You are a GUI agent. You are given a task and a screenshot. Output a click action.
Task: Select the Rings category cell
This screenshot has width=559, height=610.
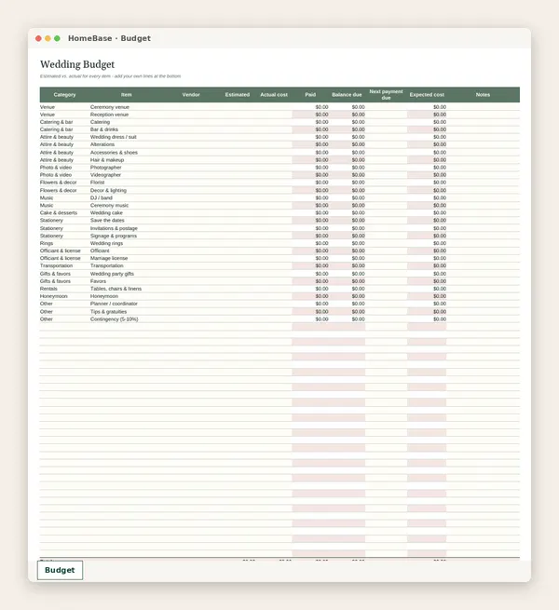pos(64,243)
